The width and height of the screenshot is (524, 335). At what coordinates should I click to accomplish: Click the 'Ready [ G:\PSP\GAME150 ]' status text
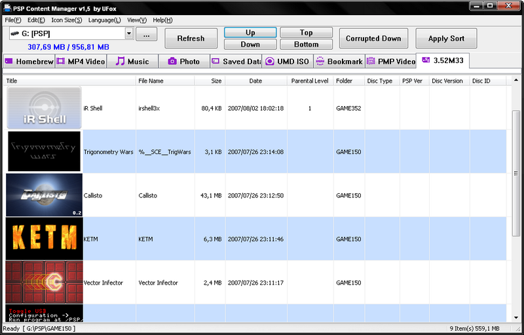39,328
